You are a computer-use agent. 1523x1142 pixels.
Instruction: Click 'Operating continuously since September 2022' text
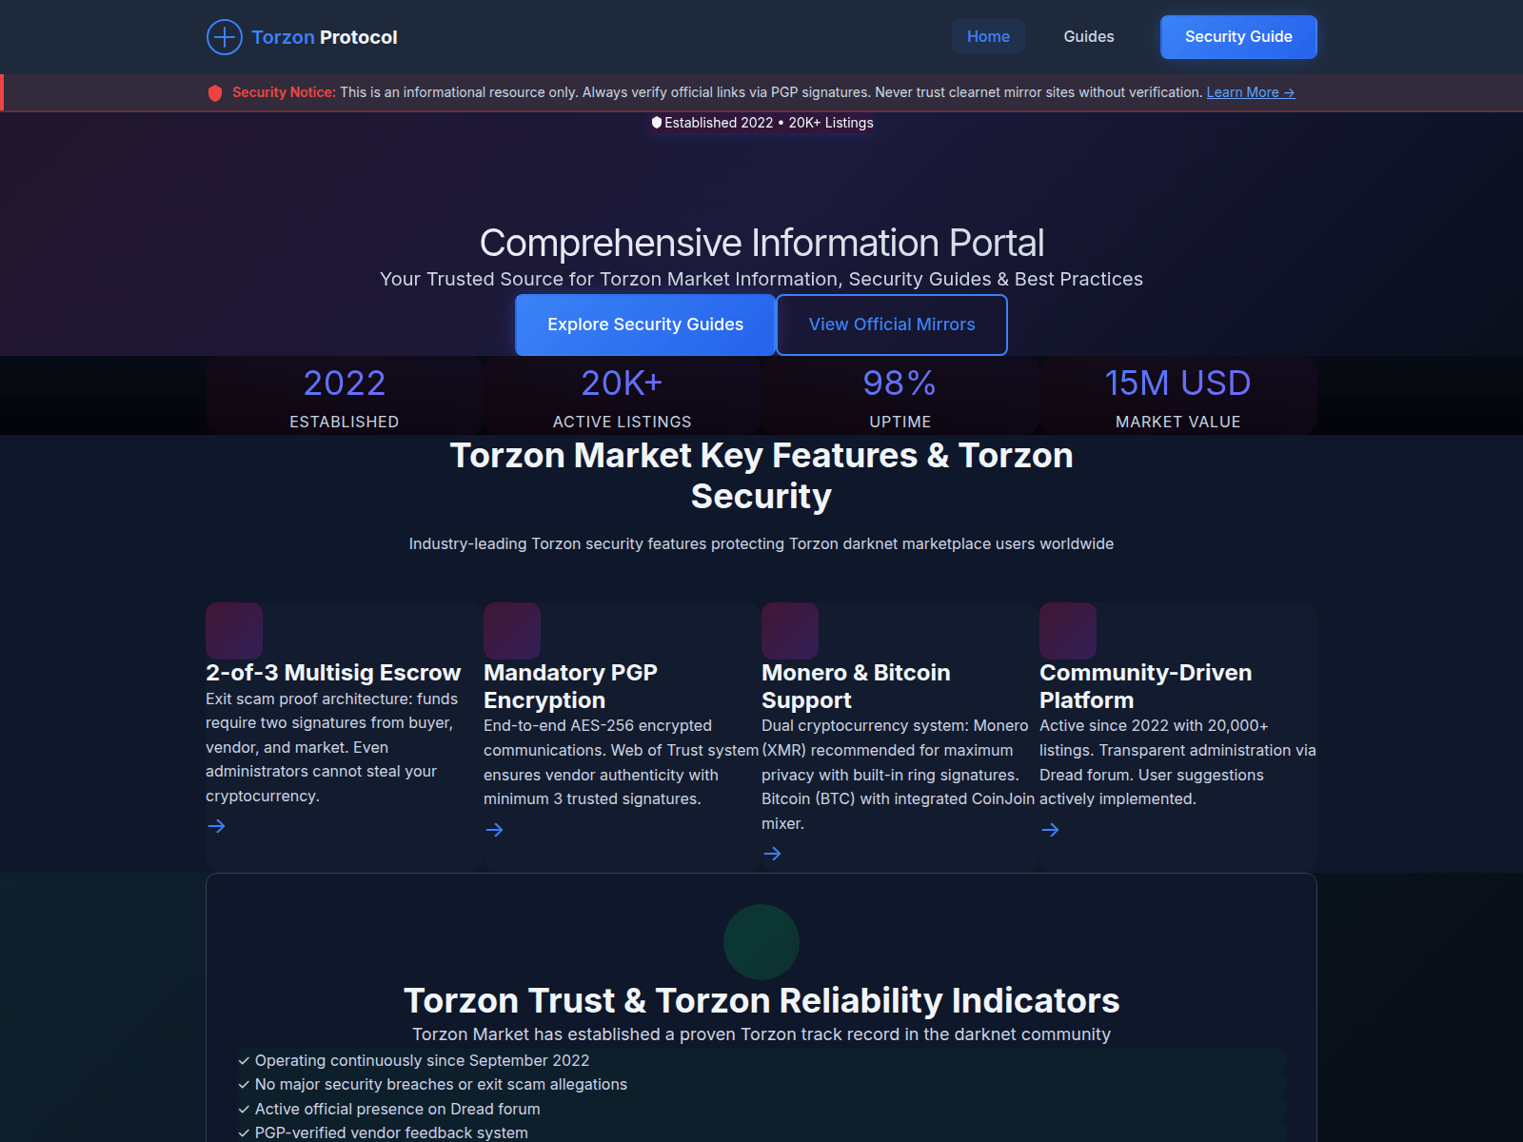pyautogui.click(x=422, y=1060)
